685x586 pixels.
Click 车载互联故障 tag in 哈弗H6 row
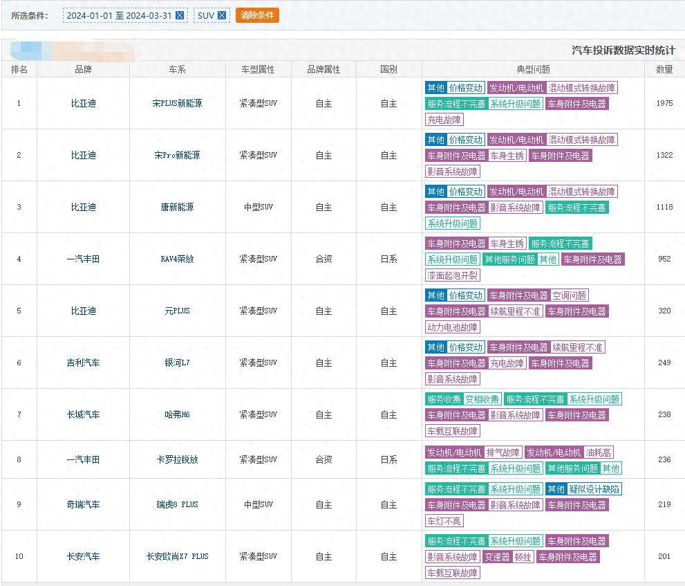pyautogui.click(x=452, y=431)
